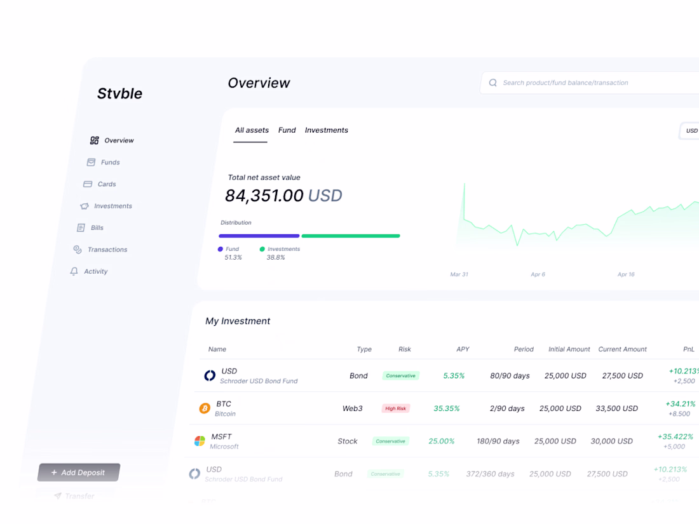
Task: Select the All assets tab
Action: 252,130
